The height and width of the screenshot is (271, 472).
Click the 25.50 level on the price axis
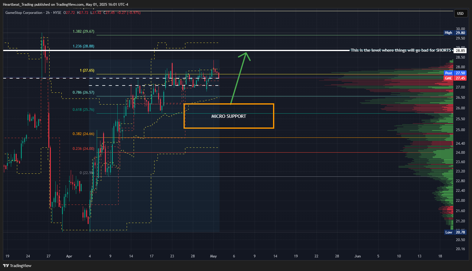461,119
